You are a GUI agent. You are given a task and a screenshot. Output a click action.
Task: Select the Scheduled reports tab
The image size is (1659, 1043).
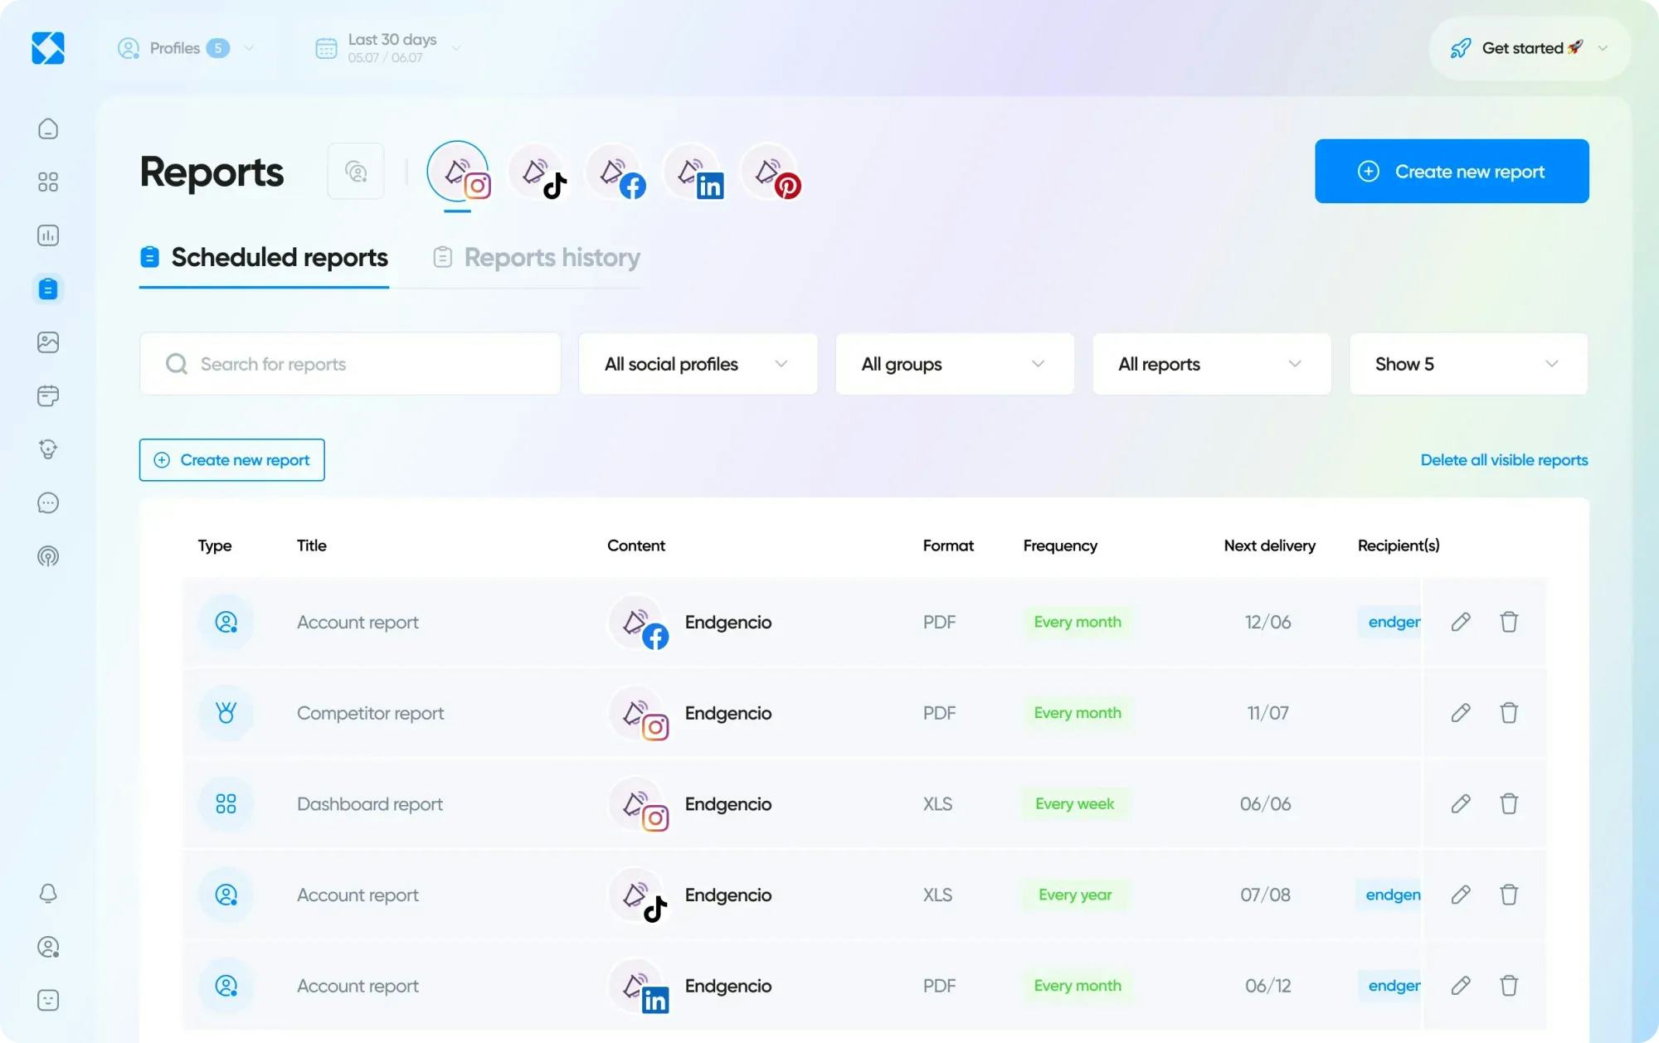point(278,257)
